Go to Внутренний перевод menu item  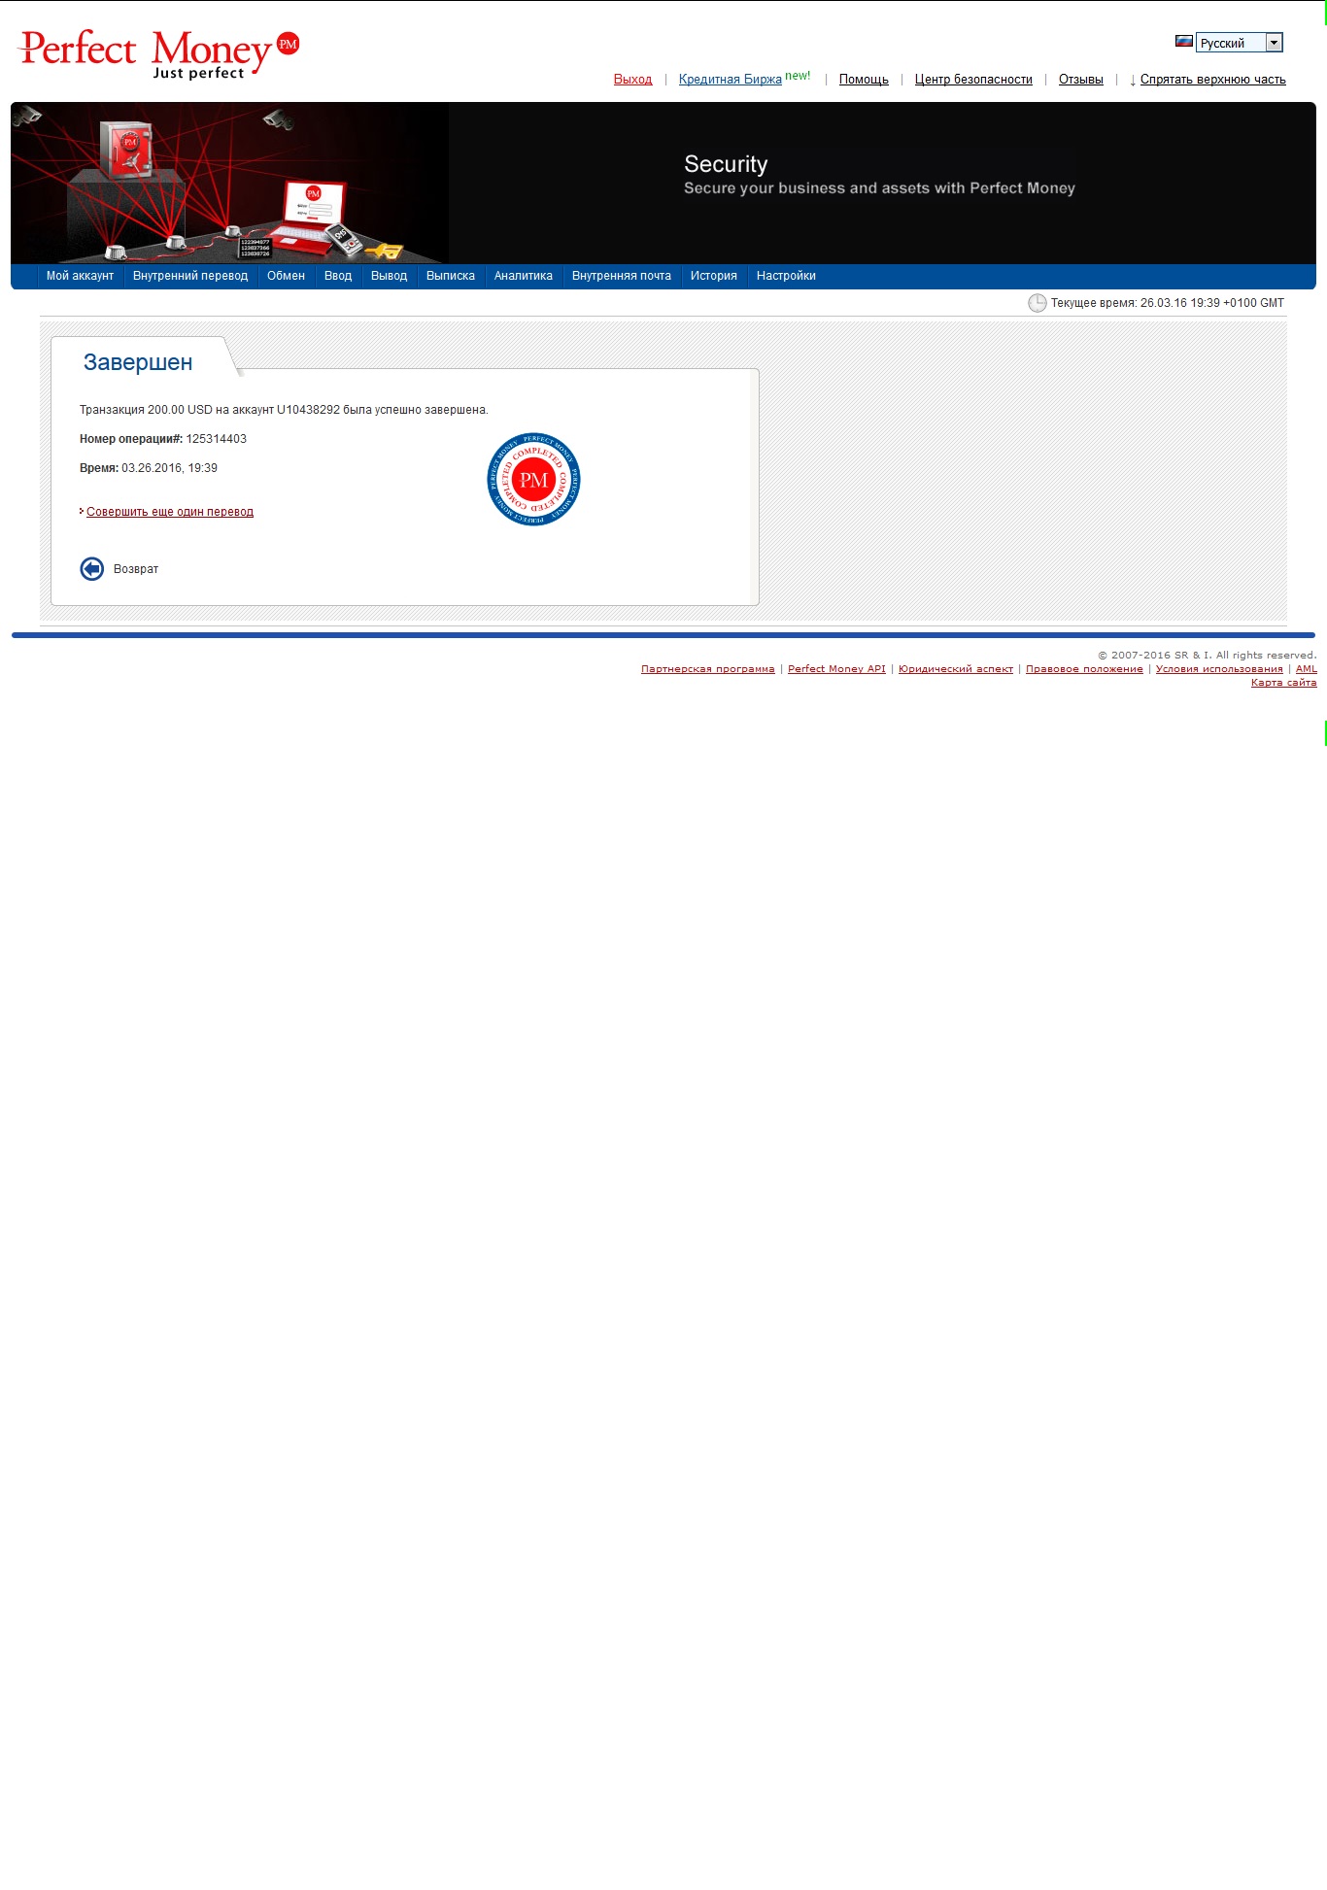pos(190,276)
